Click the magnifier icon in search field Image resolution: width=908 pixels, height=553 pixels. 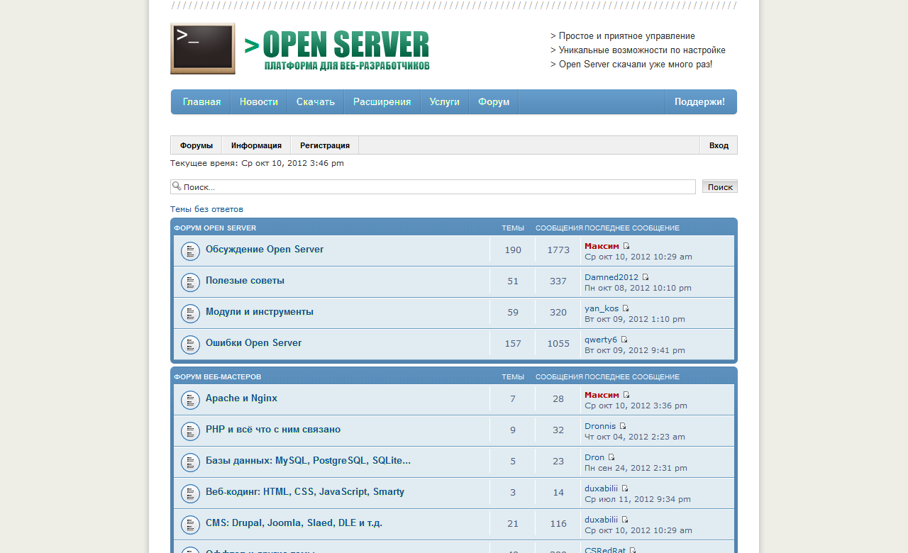click(x=177, y=186)
